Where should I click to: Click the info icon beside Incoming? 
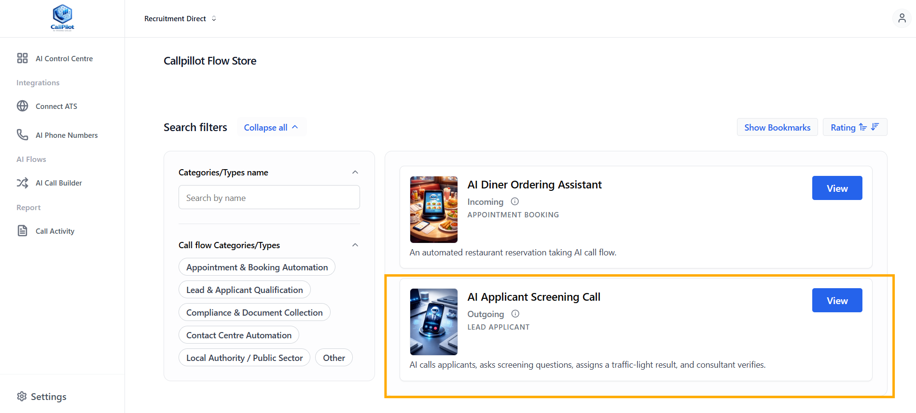[x=515, y=201]
